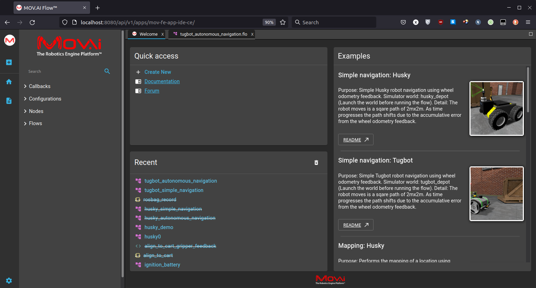Click the MOV.AI logo icon in sidebar
This screenshot has width=536, height=288.
(10, 40)
